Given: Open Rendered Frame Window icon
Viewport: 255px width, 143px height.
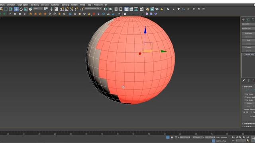Looking at the screenshot, I should [x=152, y=9].
